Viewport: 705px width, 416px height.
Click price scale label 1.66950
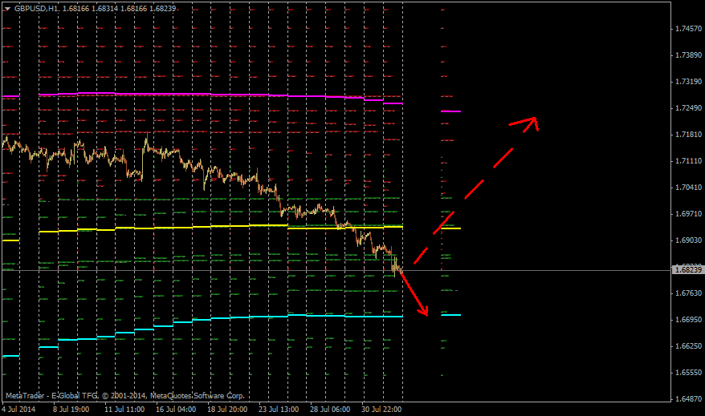click(x=688, y=320)
